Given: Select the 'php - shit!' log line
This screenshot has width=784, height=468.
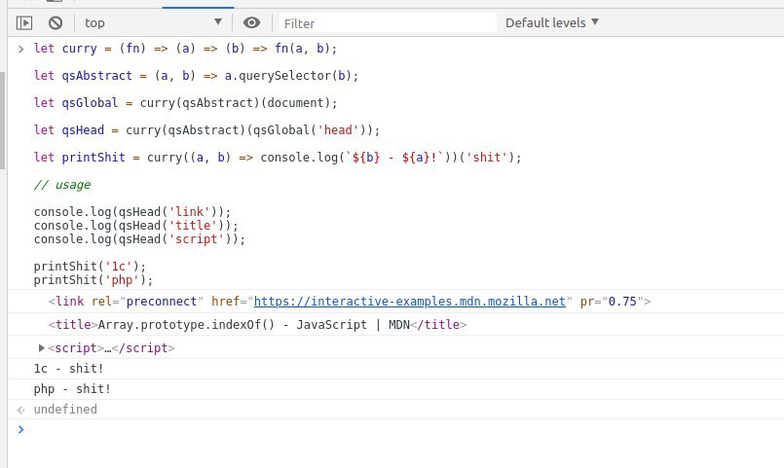Looking at the screenshot, I should coord(72,389).
